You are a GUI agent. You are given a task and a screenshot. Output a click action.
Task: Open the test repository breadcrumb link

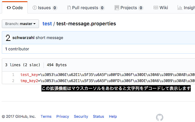47,24
